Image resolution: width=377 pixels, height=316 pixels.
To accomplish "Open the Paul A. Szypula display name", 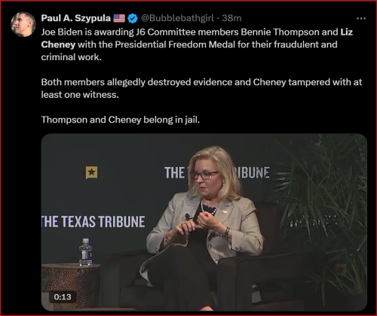I will tap(76, 18).
